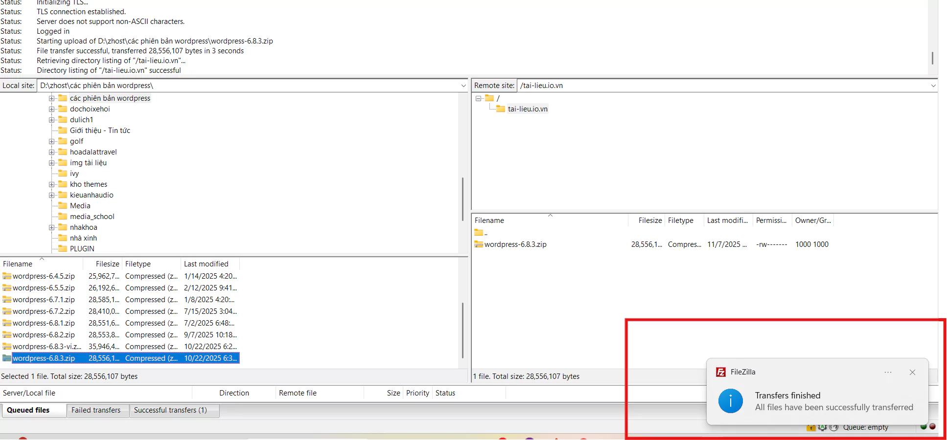This screenshot has width=947, height=440.
Task: Open notification options three-dot menu
Action: tap(888, 373)
